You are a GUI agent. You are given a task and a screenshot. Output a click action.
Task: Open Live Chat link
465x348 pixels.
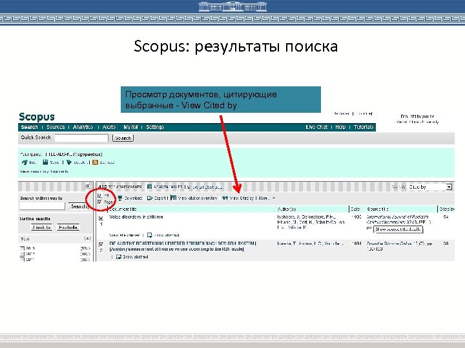pos(316,127)
